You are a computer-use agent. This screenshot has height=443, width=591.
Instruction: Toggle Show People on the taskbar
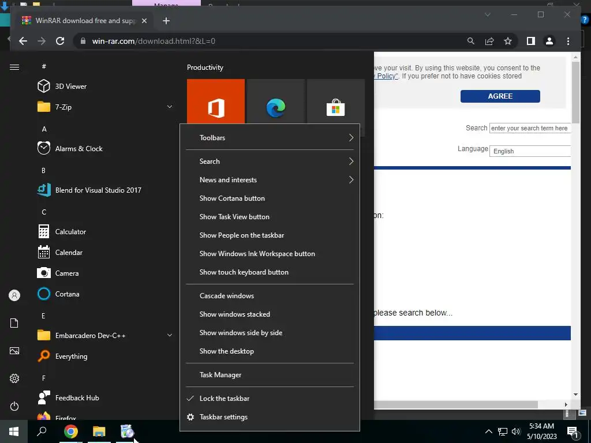click(270, 235)
